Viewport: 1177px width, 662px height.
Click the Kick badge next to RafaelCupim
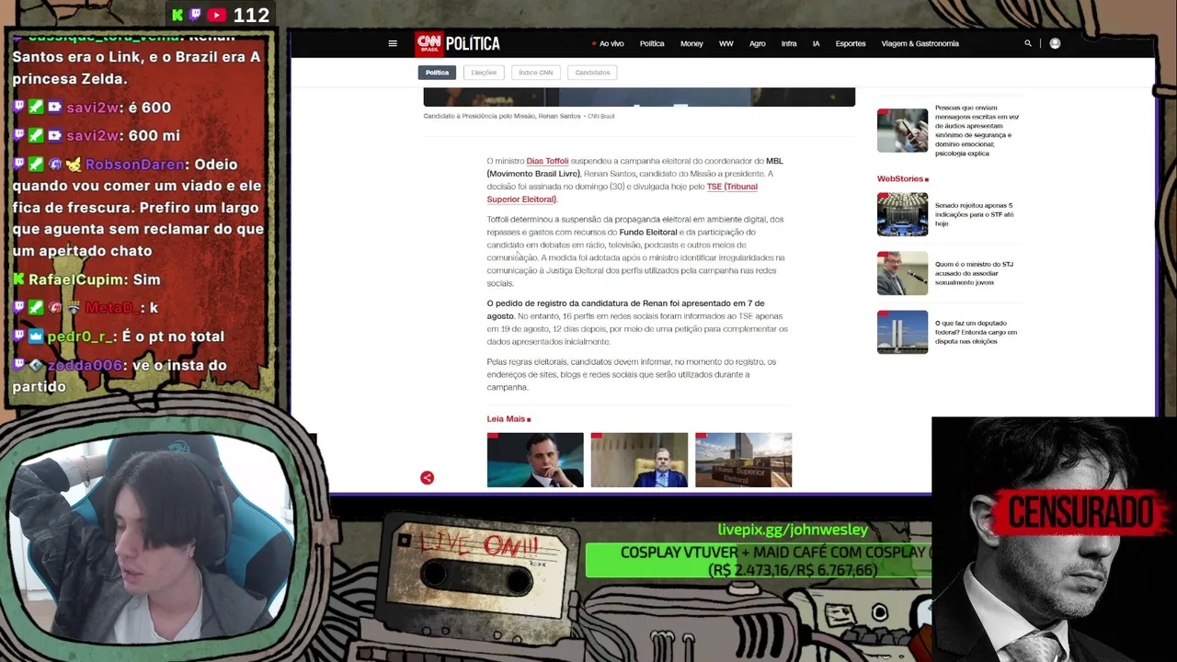coord(18,280)
